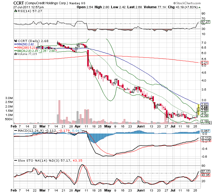
Task: Click the red 43.35 value in Slow STO legend
Action: point(78,160)
